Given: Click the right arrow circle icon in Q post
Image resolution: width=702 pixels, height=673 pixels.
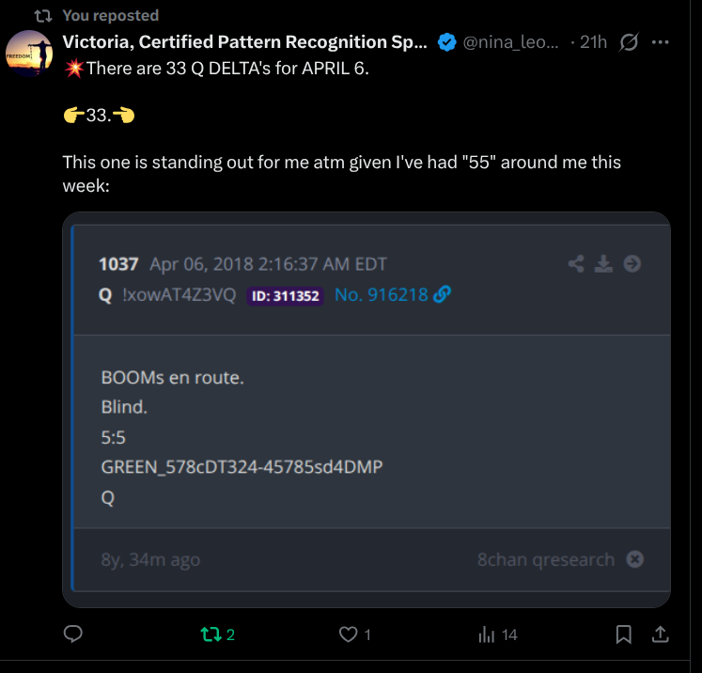Looking at the screenshot, I should (632, 264).
